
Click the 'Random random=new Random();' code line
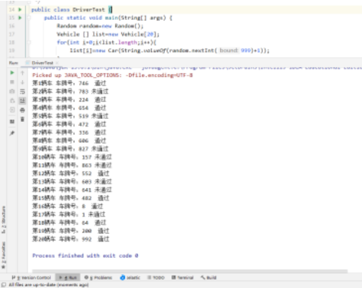click(100, 26)
